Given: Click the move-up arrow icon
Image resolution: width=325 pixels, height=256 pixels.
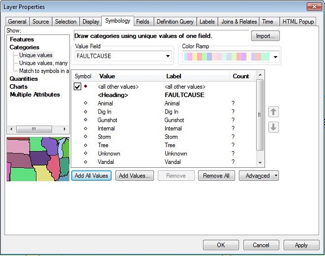Looking at the screenshot, I should tap(273, 112).
